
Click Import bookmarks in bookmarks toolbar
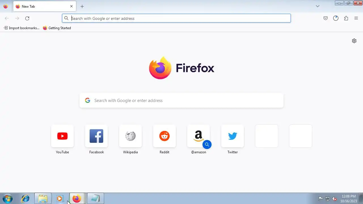(22, 28)
